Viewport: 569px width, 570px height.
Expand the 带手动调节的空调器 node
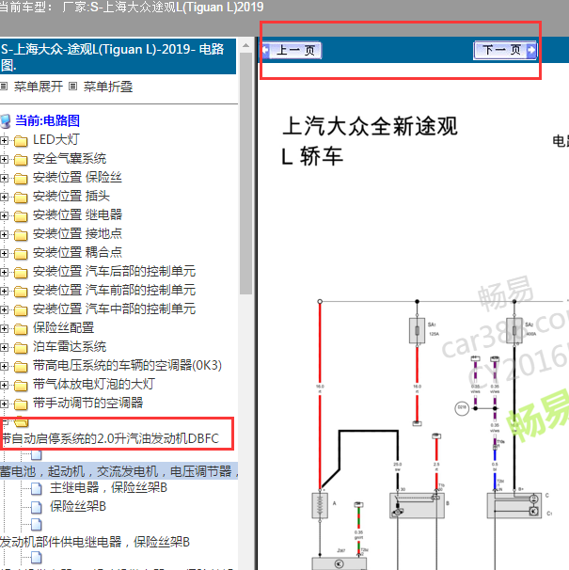4,404
